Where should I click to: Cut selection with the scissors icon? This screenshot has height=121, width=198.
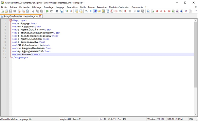pyautogui.click(x=33, y=11)
